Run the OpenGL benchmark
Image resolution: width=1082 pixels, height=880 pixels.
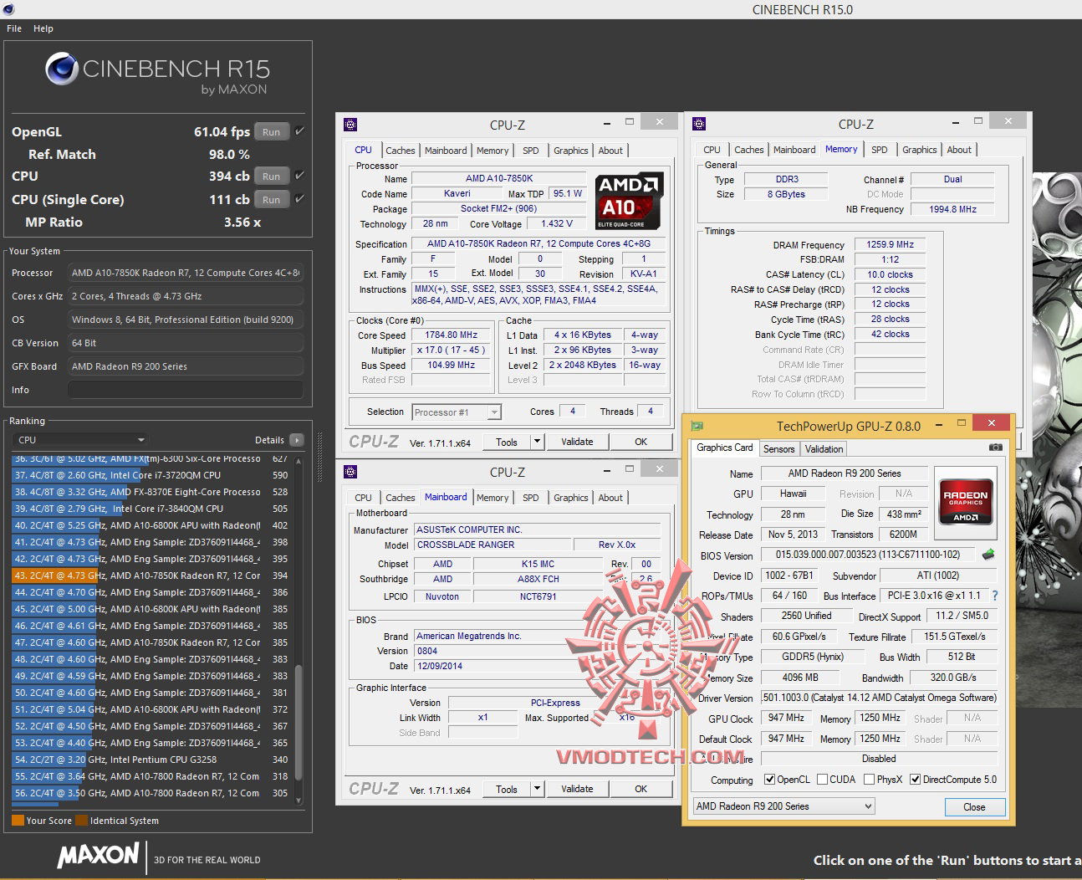[x=272, y=131]
